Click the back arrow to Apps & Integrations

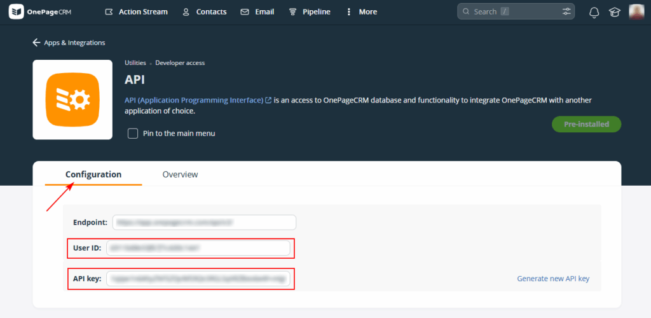point(36,43)
